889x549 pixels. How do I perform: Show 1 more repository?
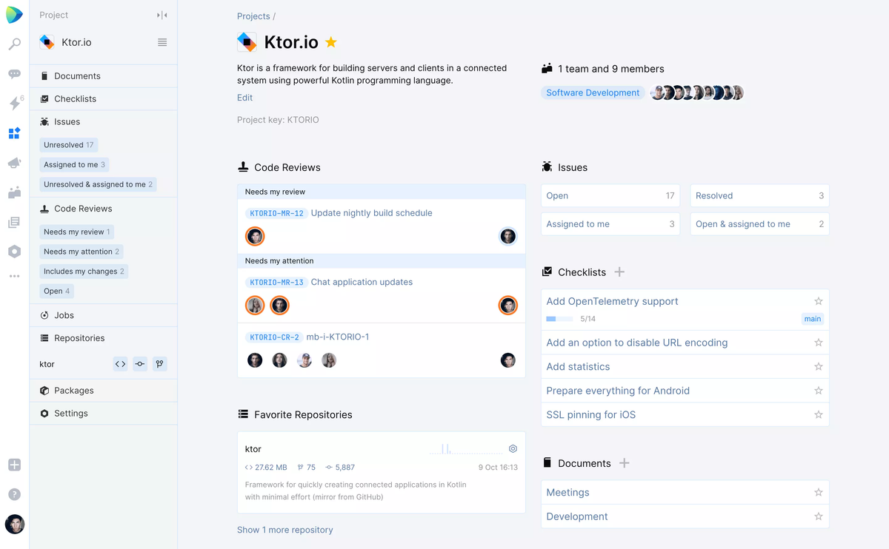(x=284, y=530)
